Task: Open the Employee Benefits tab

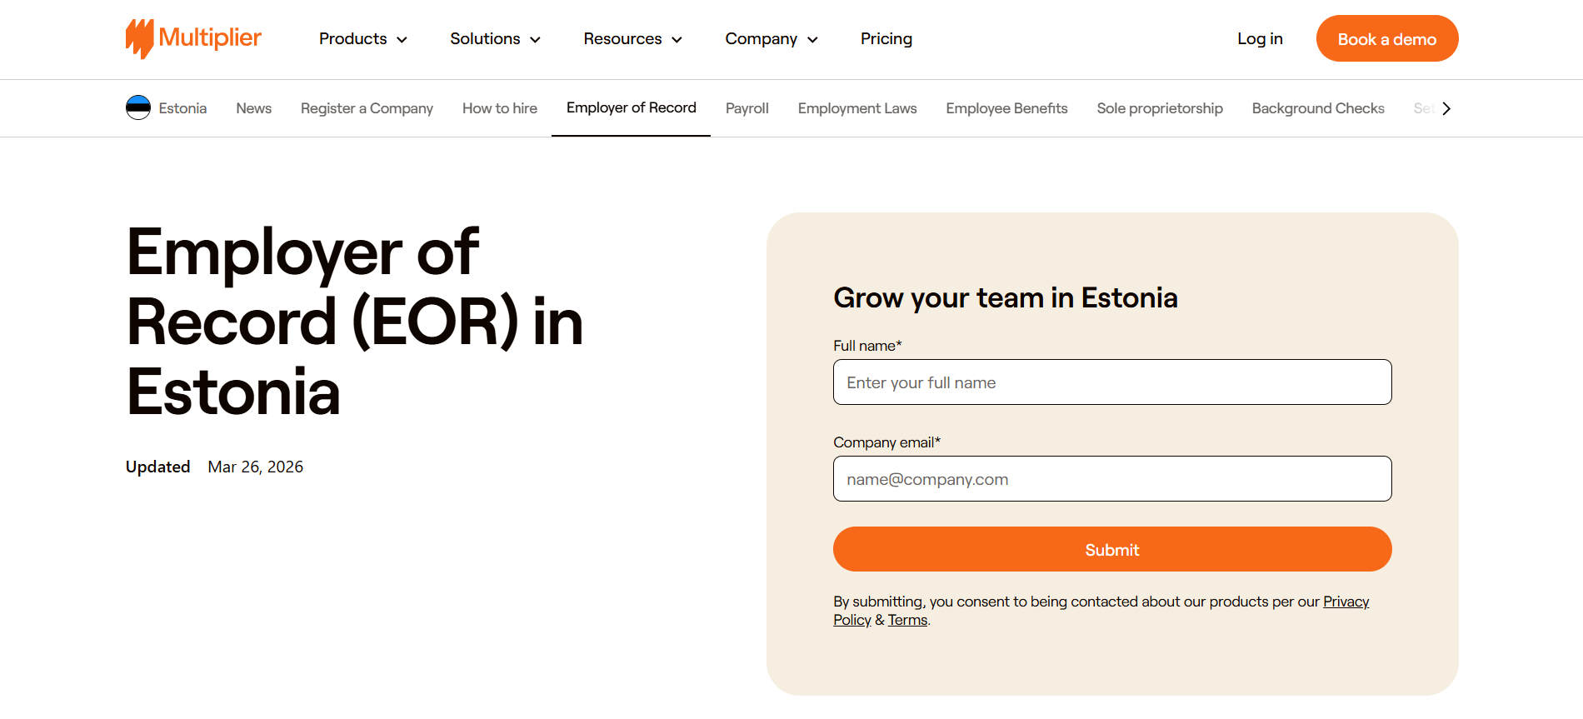Action: 1006,108
